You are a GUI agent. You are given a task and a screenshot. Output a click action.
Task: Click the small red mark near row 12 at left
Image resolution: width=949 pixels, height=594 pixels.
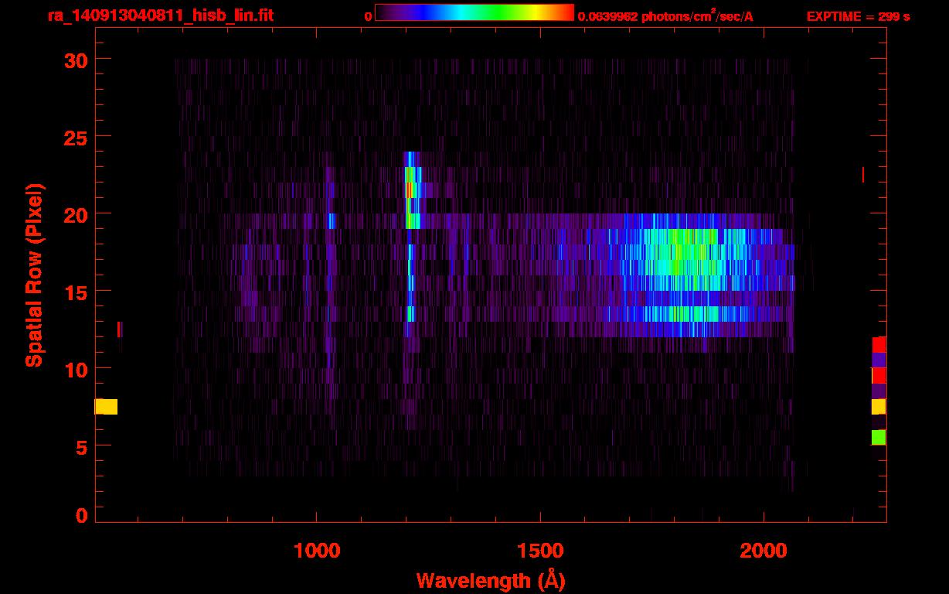pyautogui.click(x=118, y=329)
